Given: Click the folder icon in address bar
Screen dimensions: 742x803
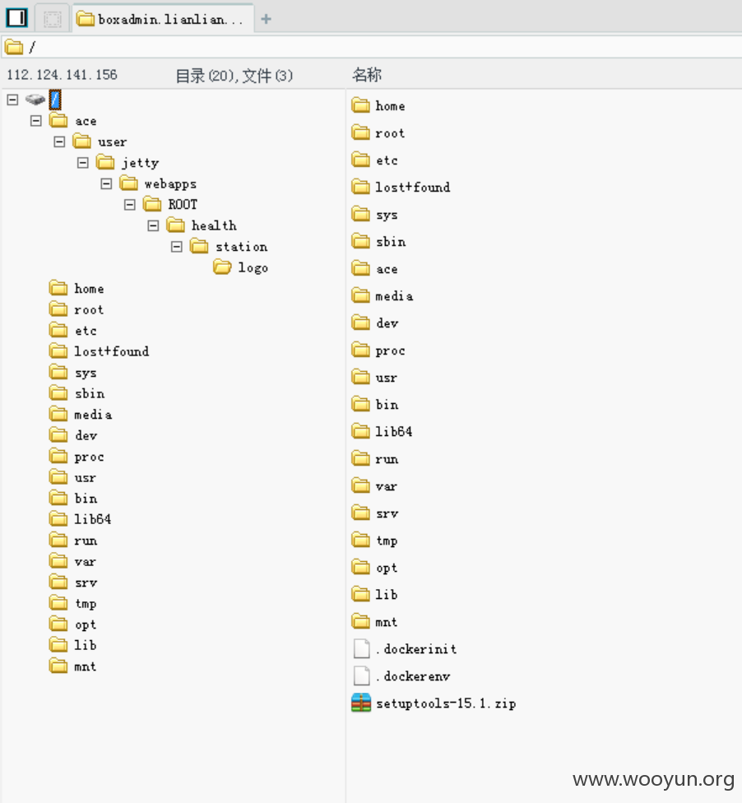Looking at the screenshot, I should 14,48.
